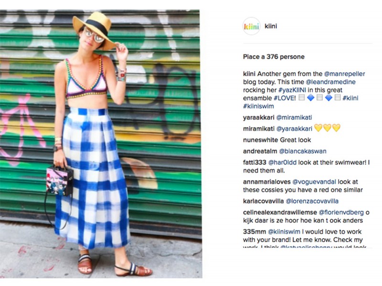The width and height of the screenshot is (382, 286).
Task: Click the yellow heart emojis in miramikati's comment
Action: tap(327, 128)
